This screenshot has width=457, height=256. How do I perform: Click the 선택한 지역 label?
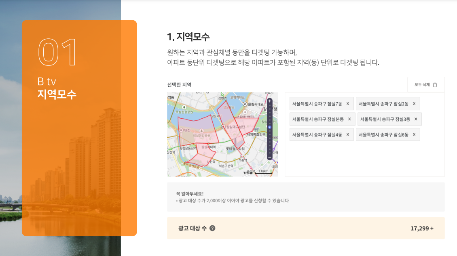pyautogui.click(x=179, y=85)
